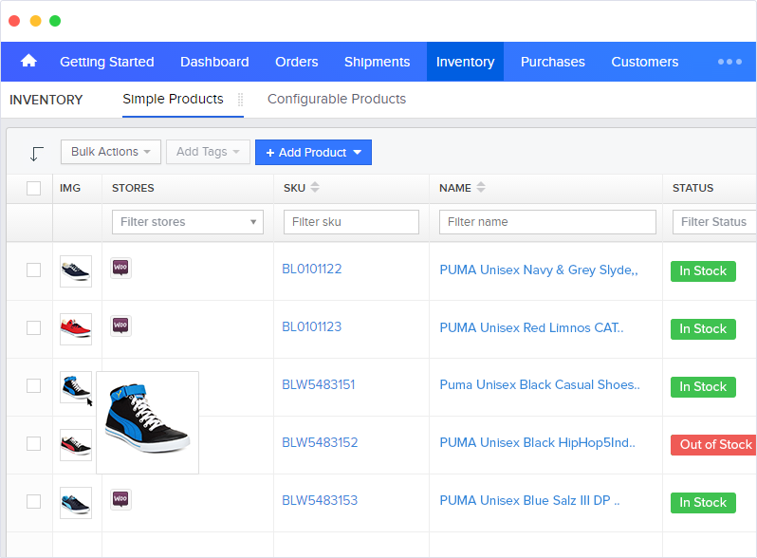Open SKU link BLW5483153

pos(320,500)
